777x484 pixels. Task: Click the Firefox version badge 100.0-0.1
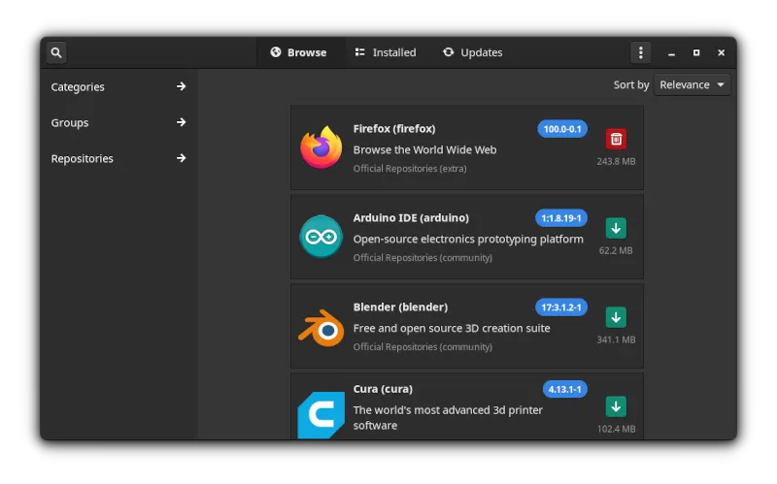(x=562, y=129)
